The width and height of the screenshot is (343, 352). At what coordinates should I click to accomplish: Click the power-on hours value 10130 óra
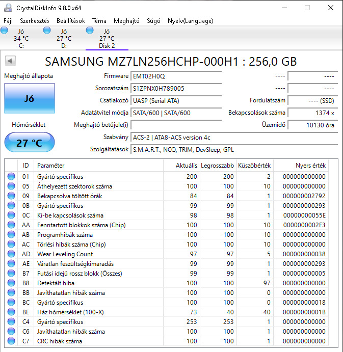click(313, 125)
